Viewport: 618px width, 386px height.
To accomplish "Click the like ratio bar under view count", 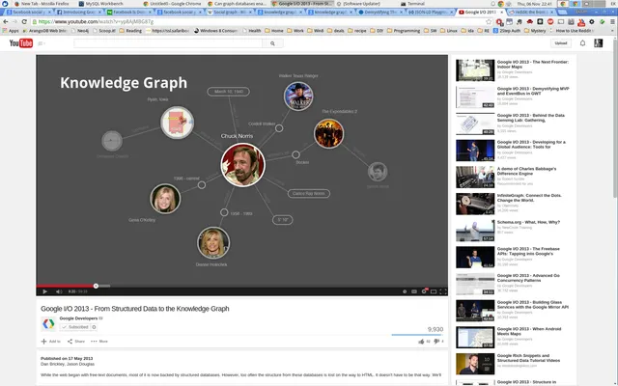I will click(x=417, y=335).
